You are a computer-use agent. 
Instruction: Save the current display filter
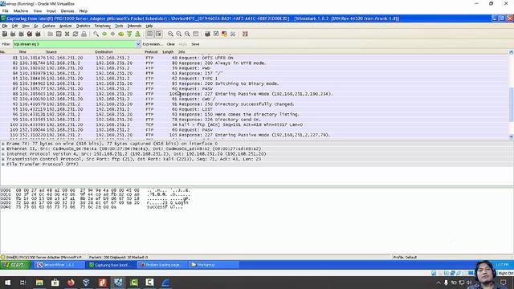click(x=195, y=44)
